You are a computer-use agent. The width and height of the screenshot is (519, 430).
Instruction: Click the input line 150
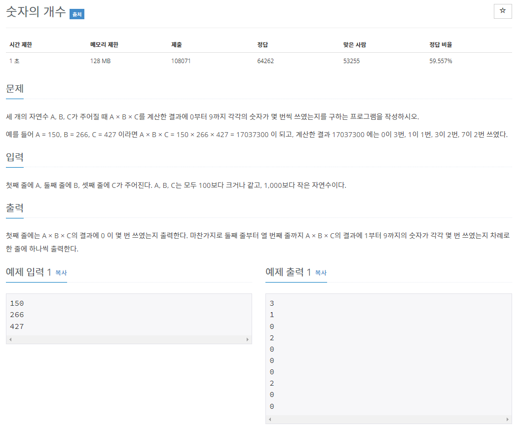[x=17, y=303]
